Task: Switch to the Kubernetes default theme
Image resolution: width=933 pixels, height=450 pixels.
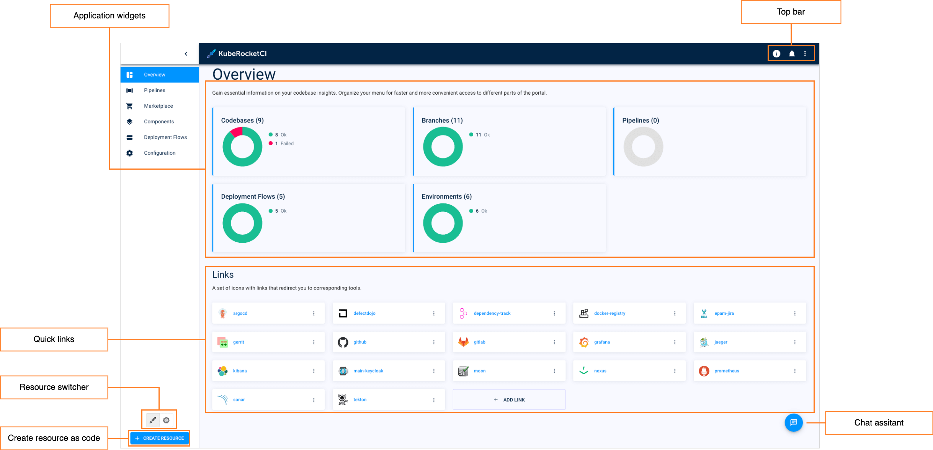Action: click(166, 420)
